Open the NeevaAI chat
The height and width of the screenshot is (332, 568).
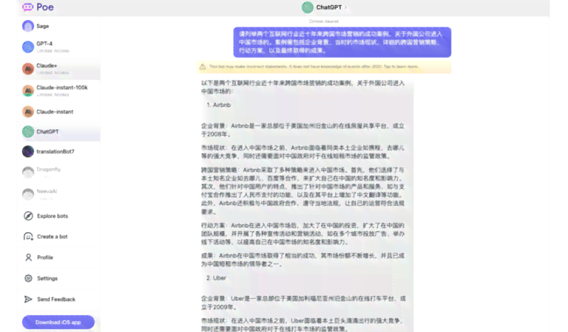[x=60, y=194]
